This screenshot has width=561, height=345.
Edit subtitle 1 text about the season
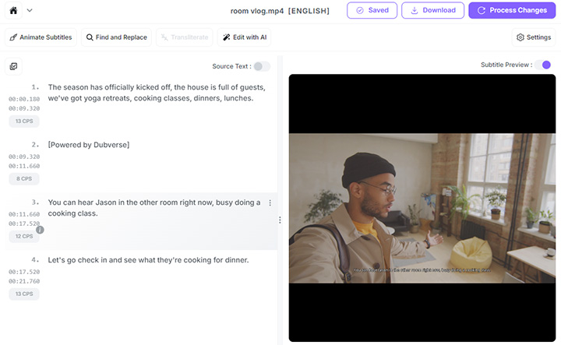click(x=157, y=93)
